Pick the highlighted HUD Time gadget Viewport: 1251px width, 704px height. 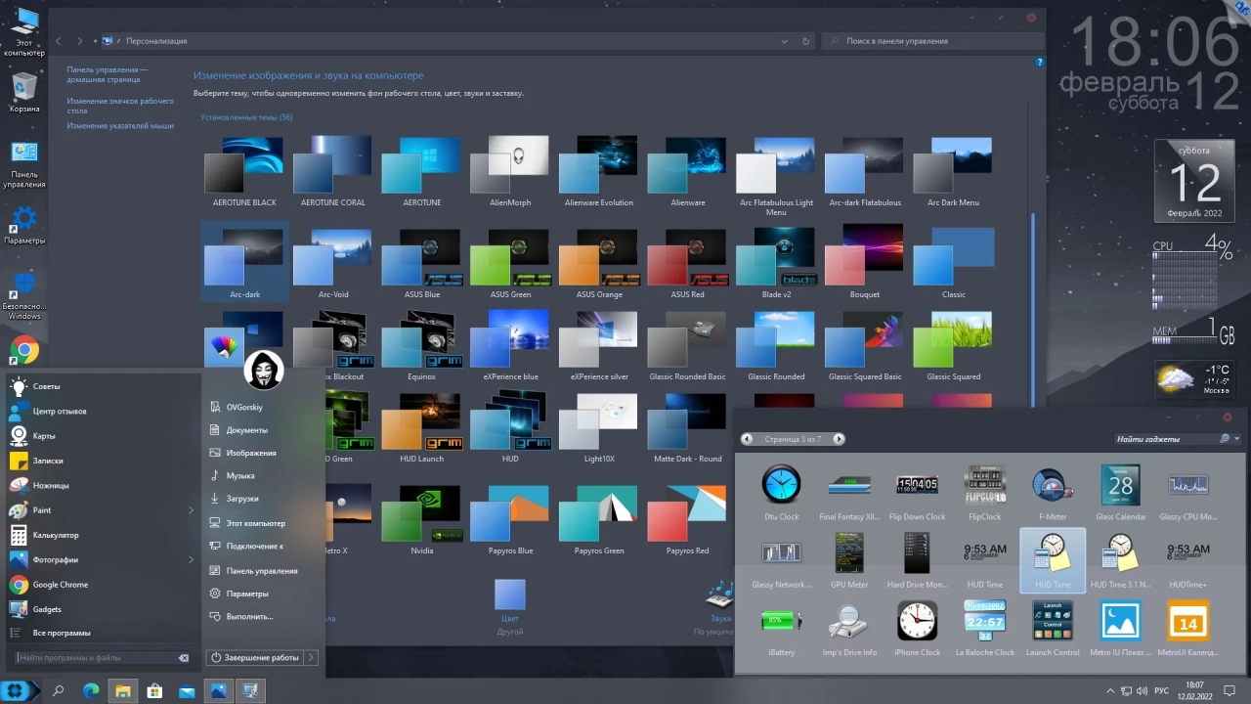(1053, 561)
